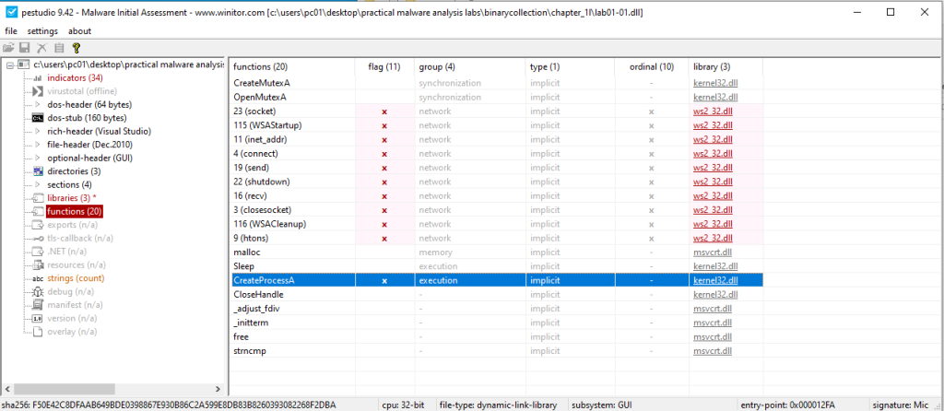Screen dimensions: 944x411
Task: Select the OpenMutexA function row
Action: pos(497,97)
